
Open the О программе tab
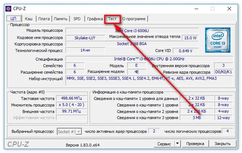[x=134, y=19]
